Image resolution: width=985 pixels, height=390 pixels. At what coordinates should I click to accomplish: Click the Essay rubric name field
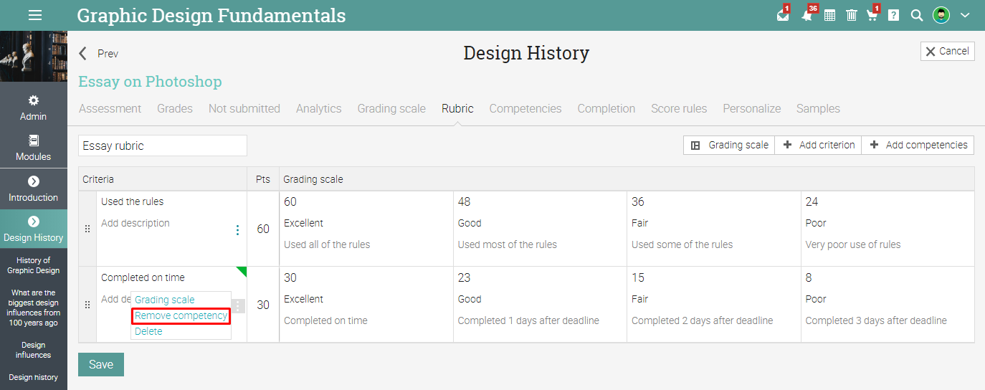tap(163, 146)
